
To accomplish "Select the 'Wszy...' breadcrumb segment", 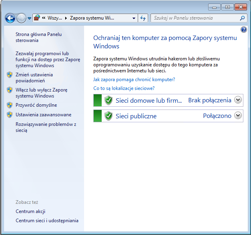I will point(55,18).
